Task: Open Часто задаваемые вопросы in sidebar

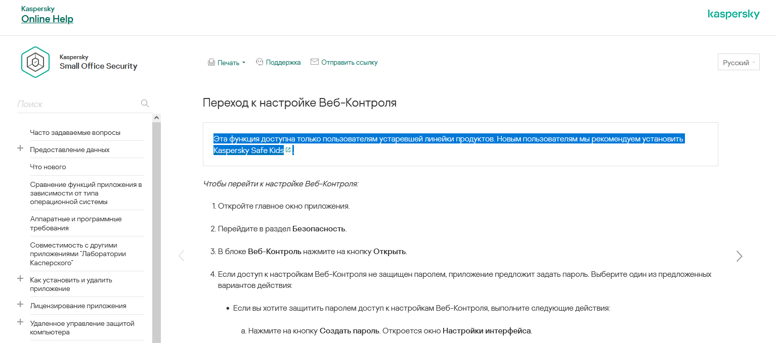Action: [75, 132]
